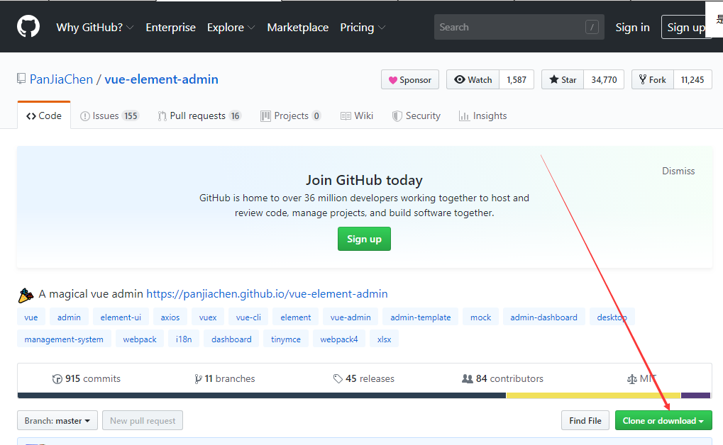Viewport: 723px width, 445px height.
Task: Select the admin-template topic tag
Action: click(421, 317)
